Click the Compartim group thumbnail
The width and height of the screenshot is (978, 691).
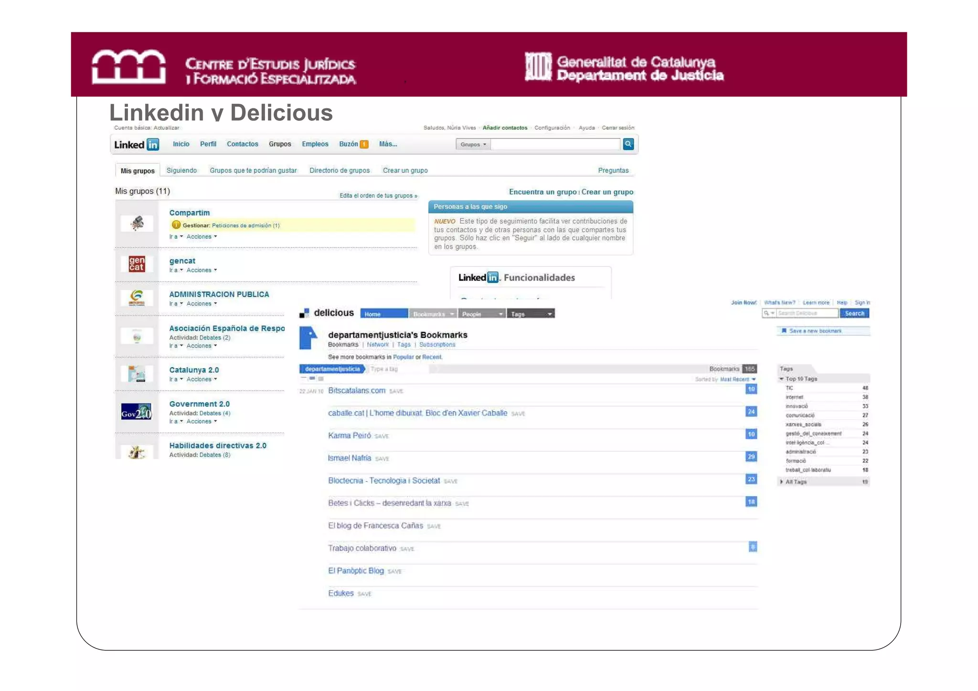point(137,223)
